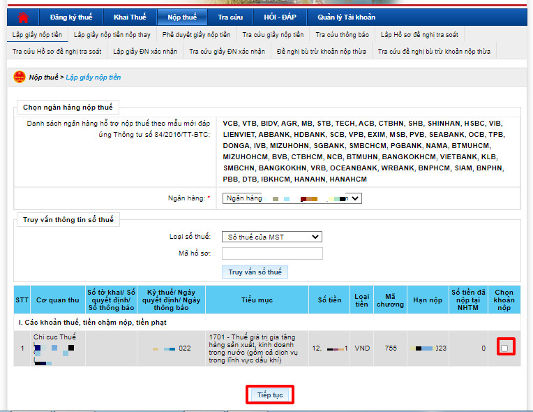The width and height of the screenshot is (533, 412).
Task: Focus the Mã hồ sơ input field
Action: point(272,253)
